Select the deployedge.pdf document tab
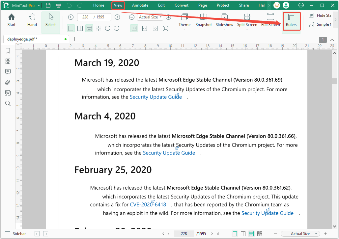This screenshot has width=339, height=239. (x=36, y=39)
